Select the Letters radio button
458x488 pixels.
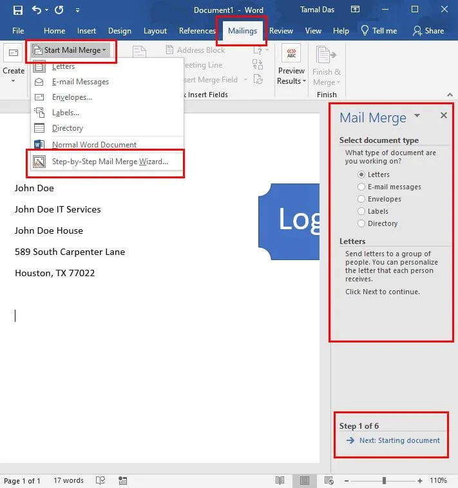coord(361,174)
